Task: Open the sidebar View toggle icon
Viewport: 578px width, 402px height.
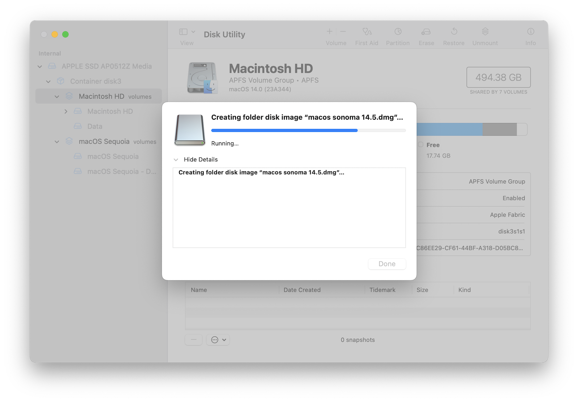Action: (184, 32)
